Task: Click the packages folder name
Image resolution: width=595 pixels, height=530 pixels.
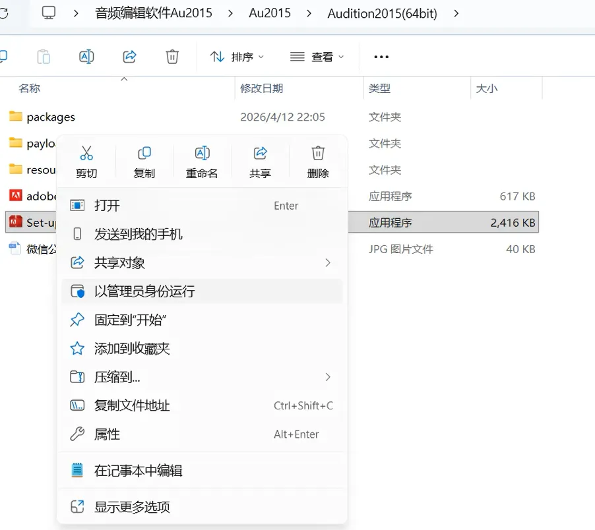Action: coord(51,117)
